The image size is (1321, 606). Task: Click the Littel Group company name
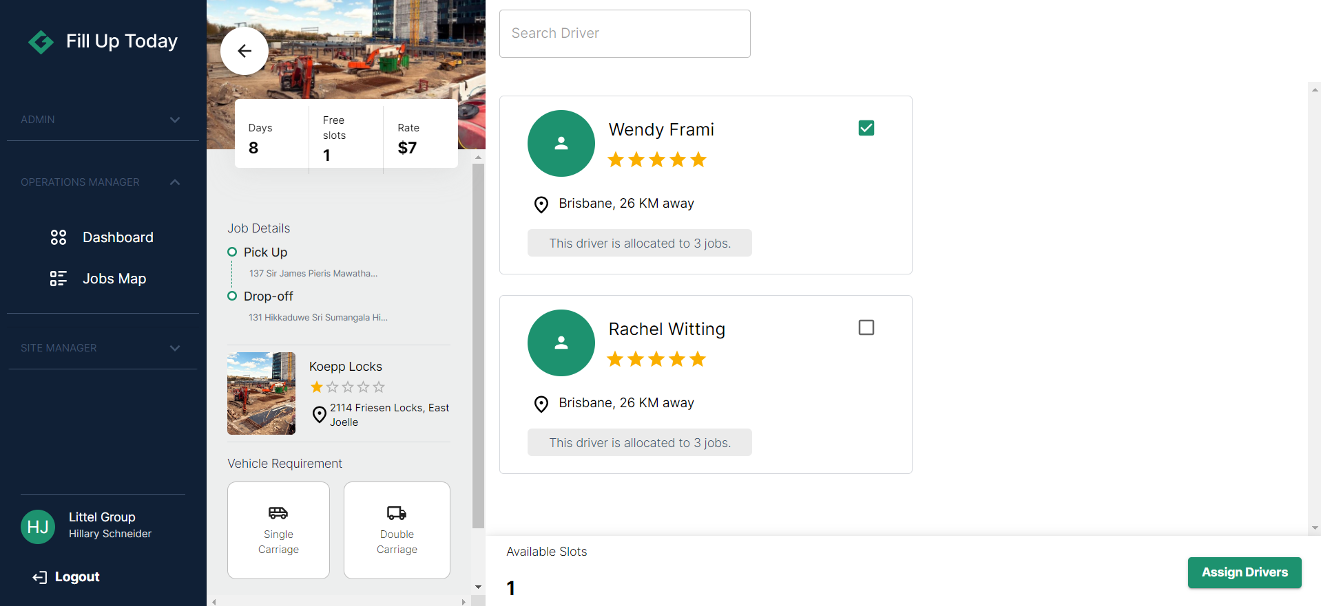tap(102, 517)
